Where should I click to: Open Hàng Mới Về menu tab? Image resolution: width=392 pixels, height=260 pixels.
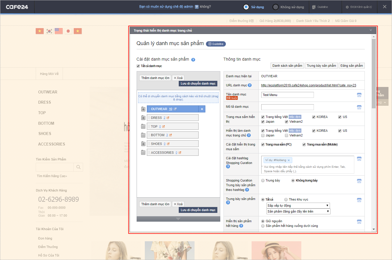[x=49, y=74]
